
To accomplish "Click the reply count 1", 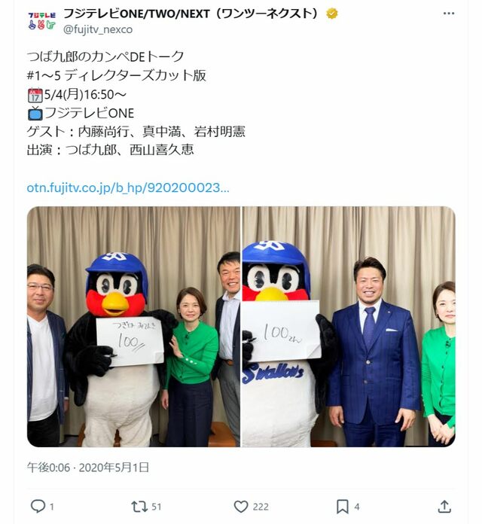I will pyautogui.click(x=52, y=507).
